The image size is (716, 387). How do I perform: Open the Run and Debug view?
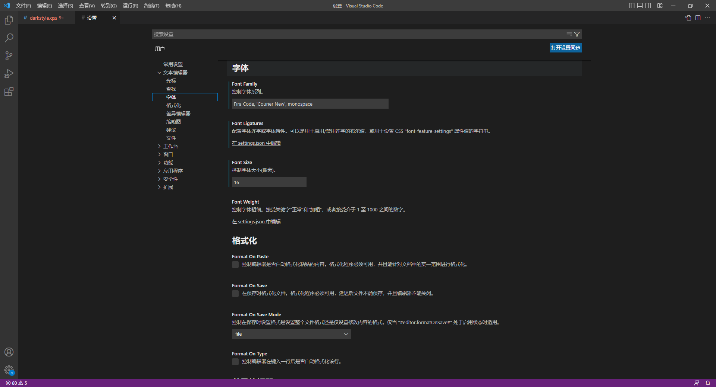tap(9, 74)
